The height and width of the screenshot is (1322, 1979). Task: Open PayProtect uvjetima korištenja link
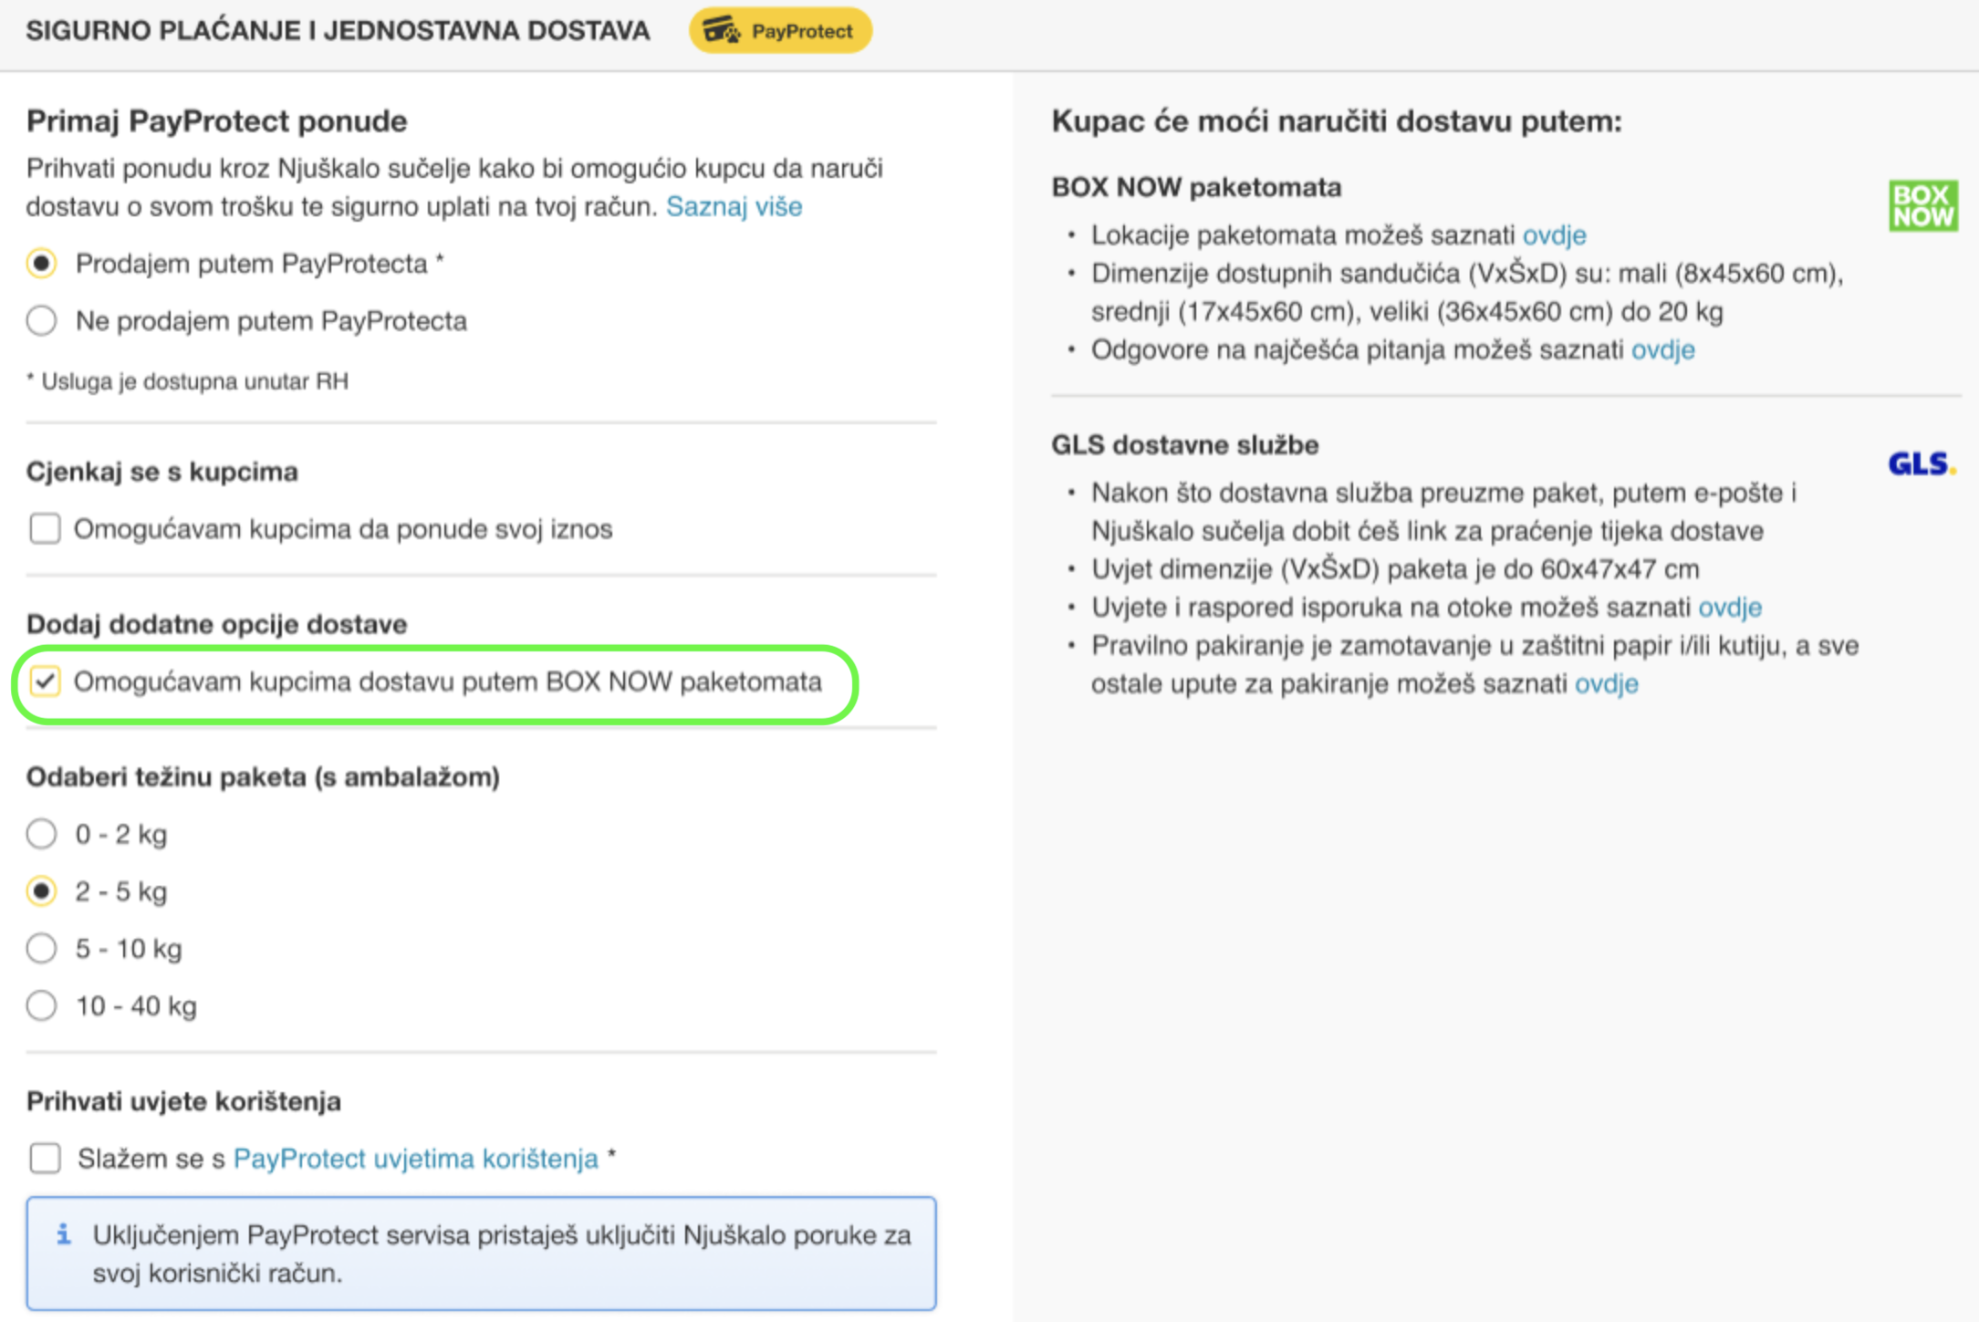415,1159
